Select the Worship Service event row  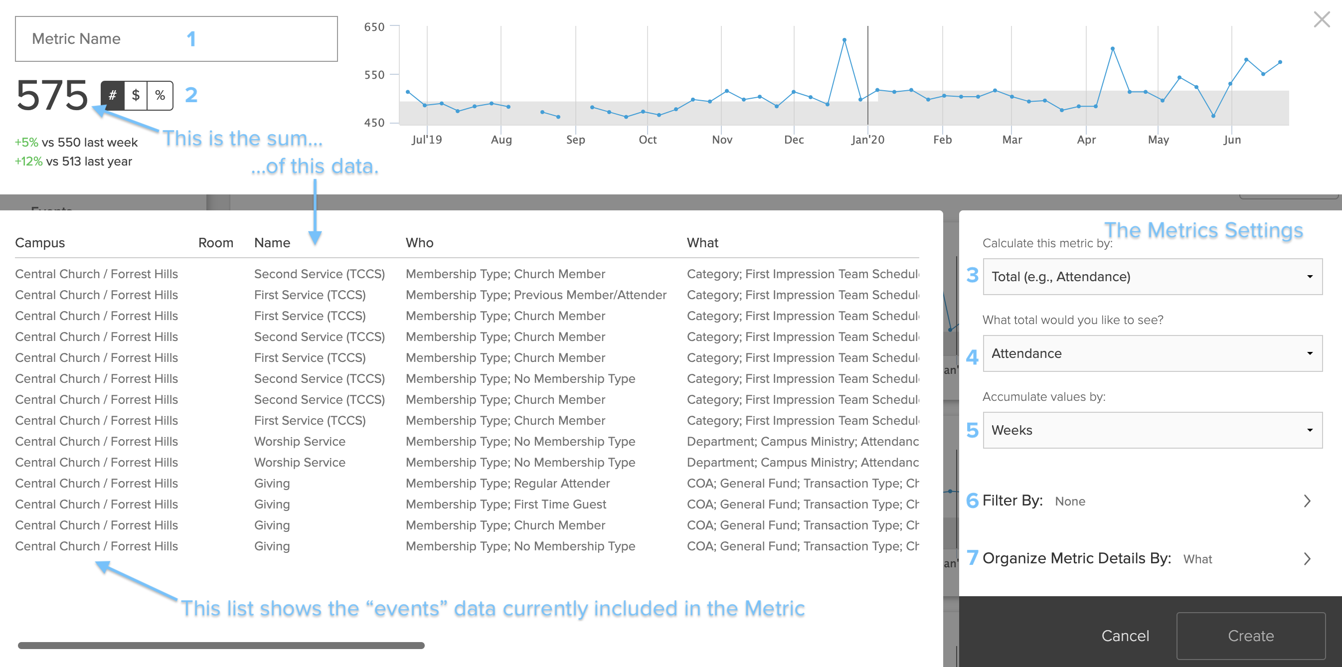(300, 441)
